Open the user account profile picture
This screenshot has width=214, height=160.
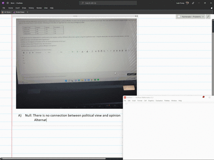pos(187,3)
